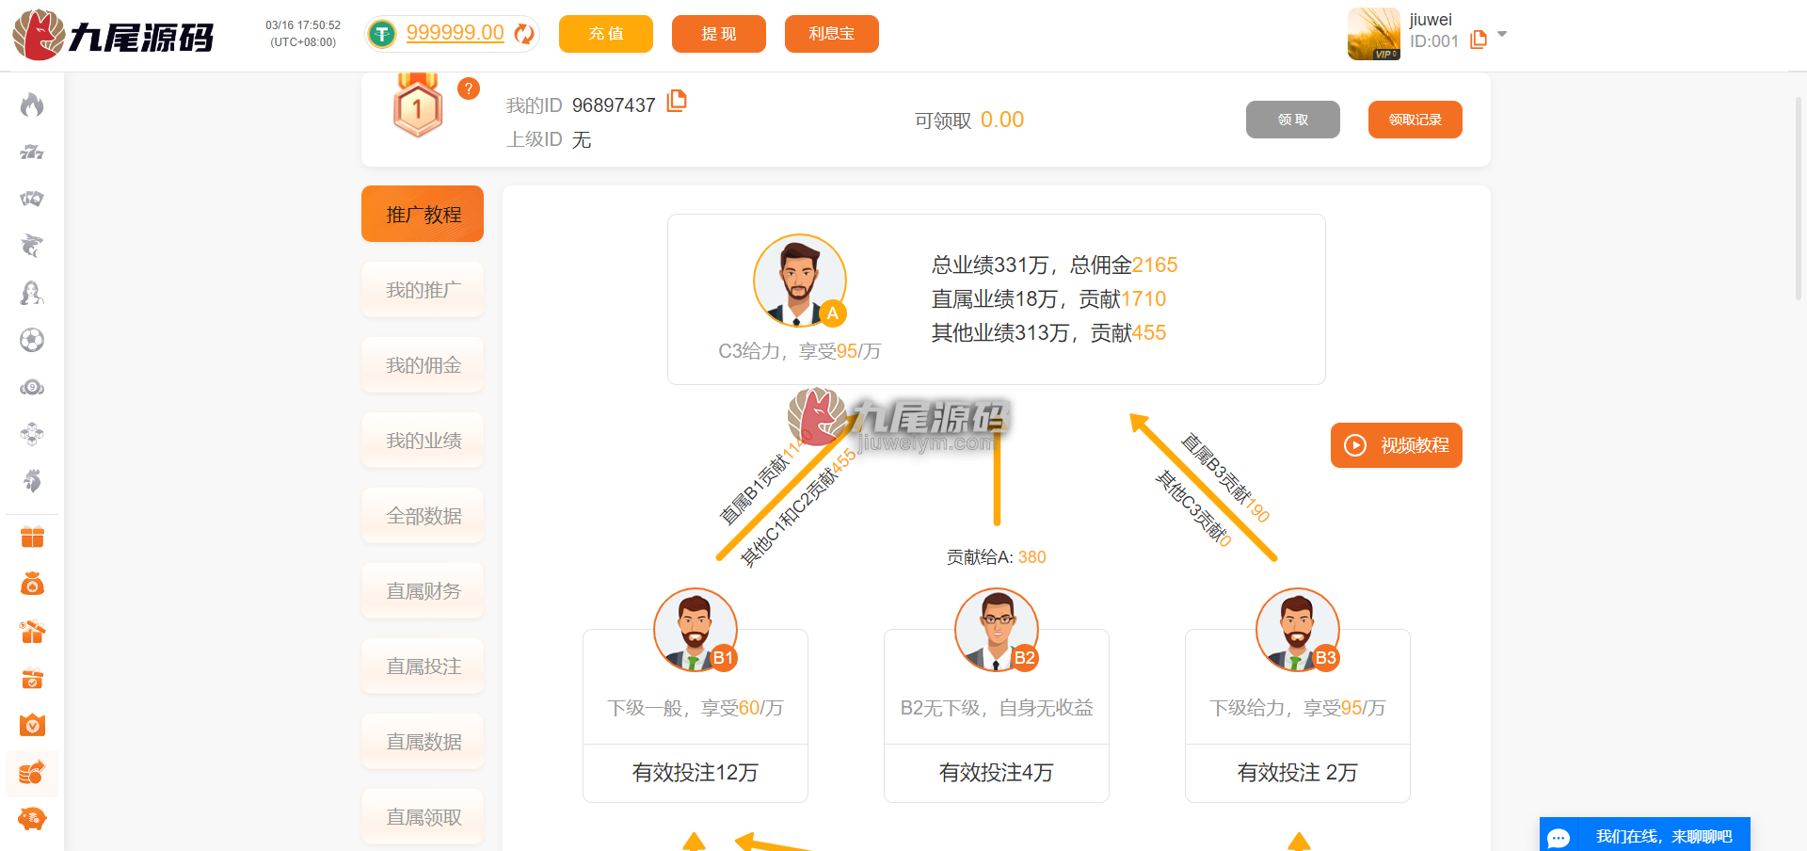The height and width of the screenshot is (851, 1807).
Task: Expand the jiuwei account dropdown arrow
Action: click(1502, 34)
